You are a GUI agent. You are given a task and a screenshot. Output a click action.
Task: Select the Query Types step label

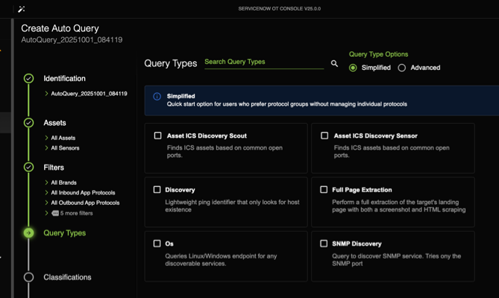click(x=65, y=233)
